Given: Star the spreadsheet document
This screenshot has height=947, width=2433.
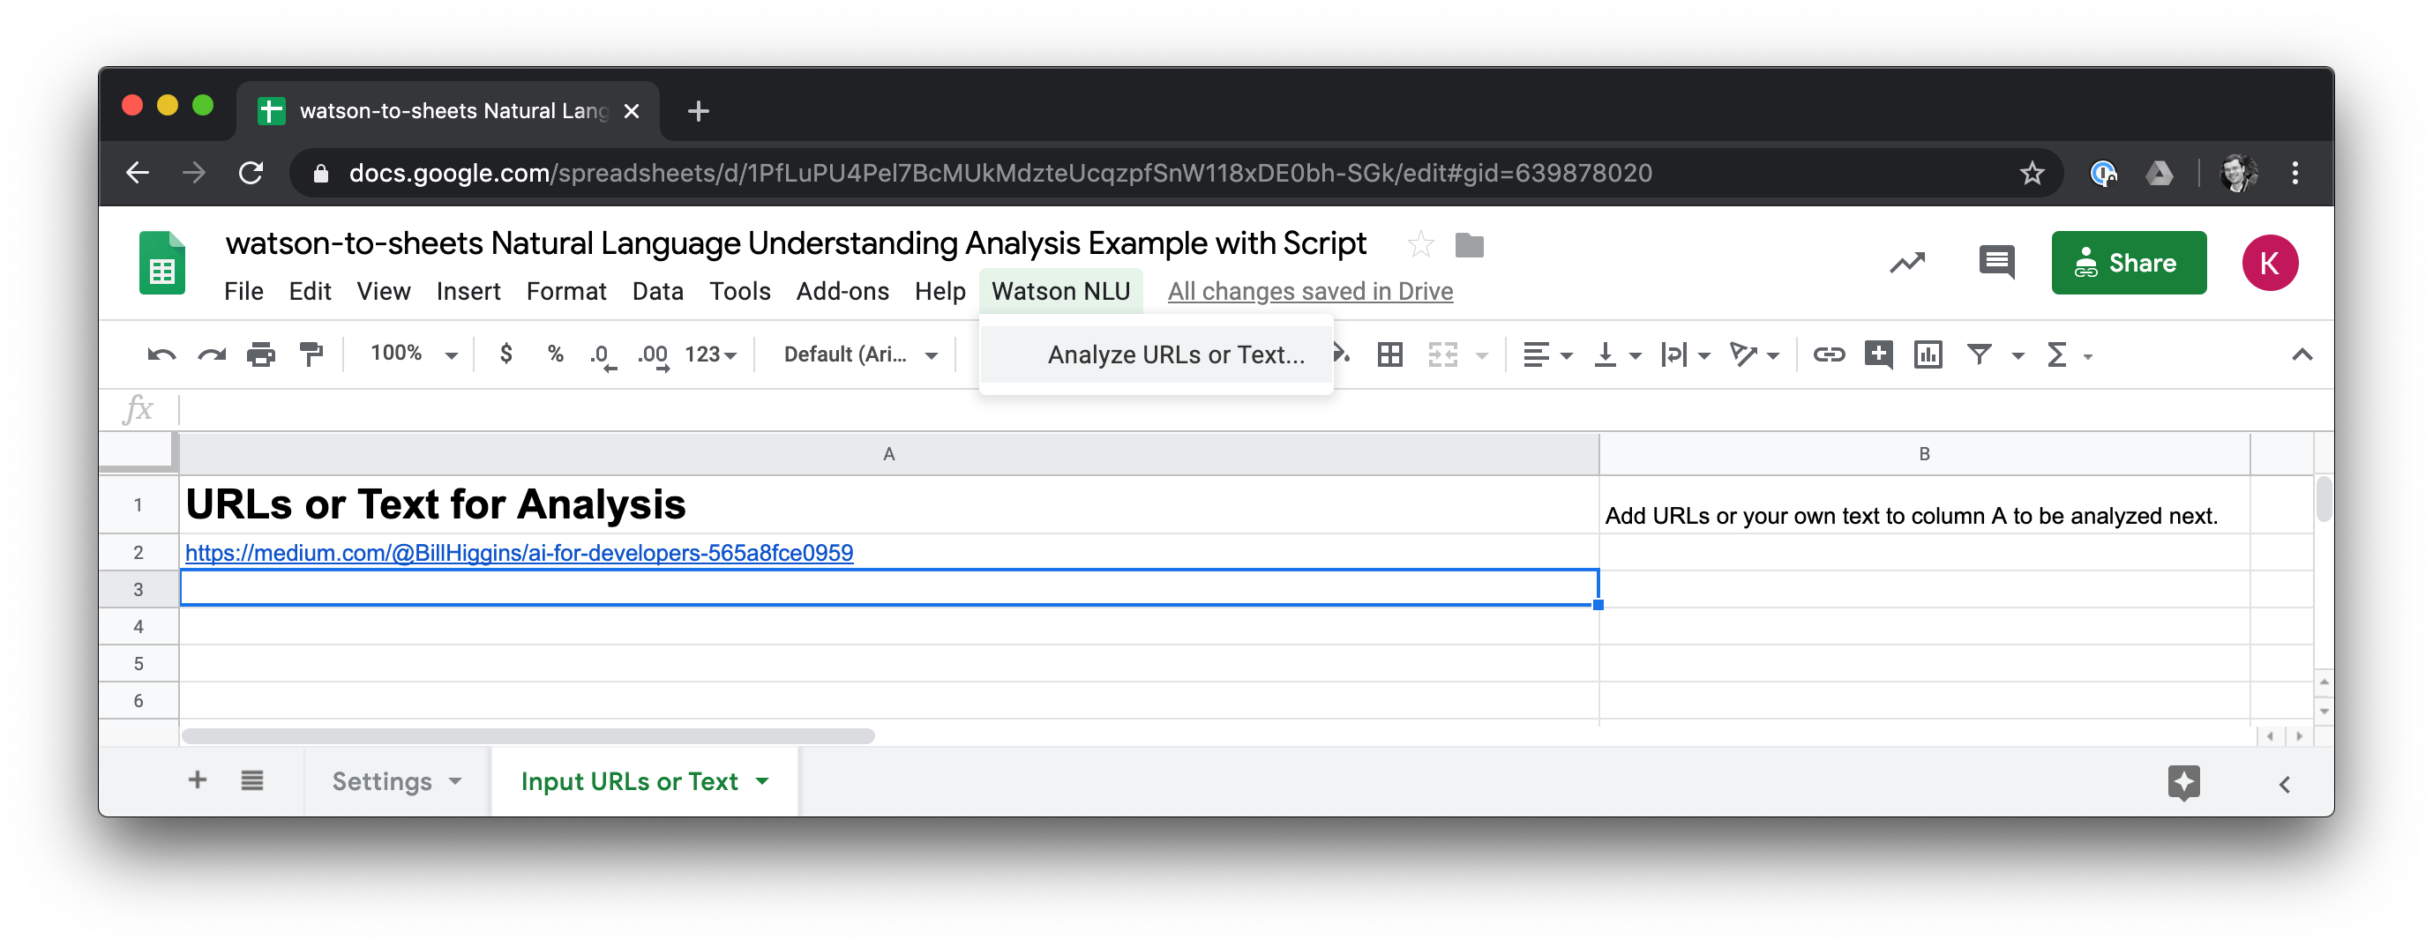Looking at the screenshot, I should pos(1420,244).
